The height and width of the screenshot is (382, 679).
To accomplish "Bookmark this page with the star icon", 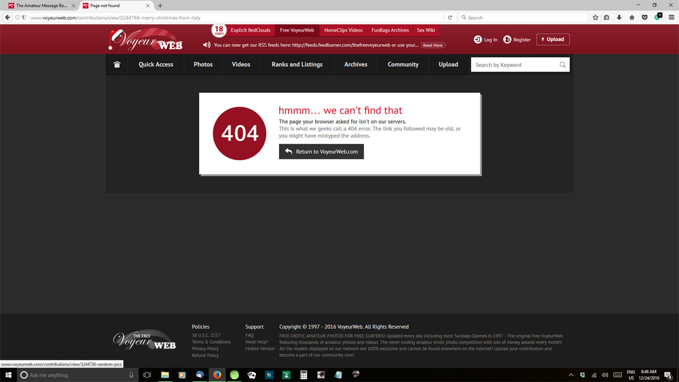I will pos(595,18).
